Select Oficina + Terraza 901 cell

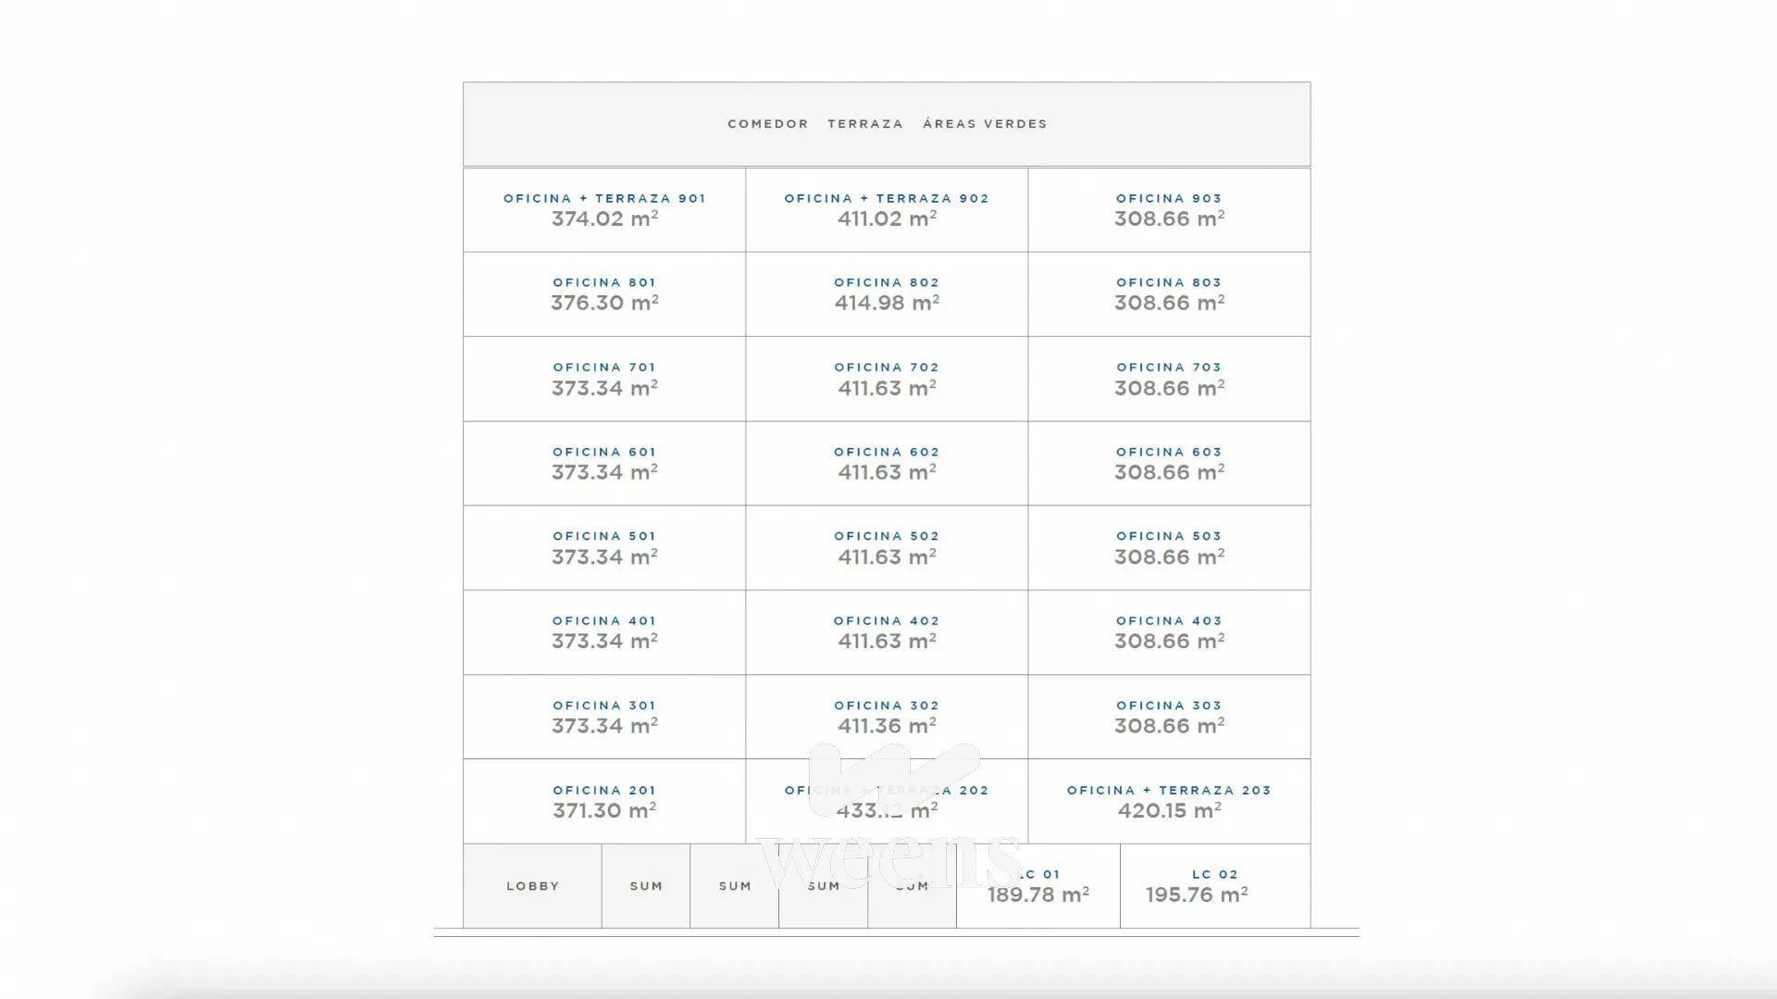tap(604, 210)
